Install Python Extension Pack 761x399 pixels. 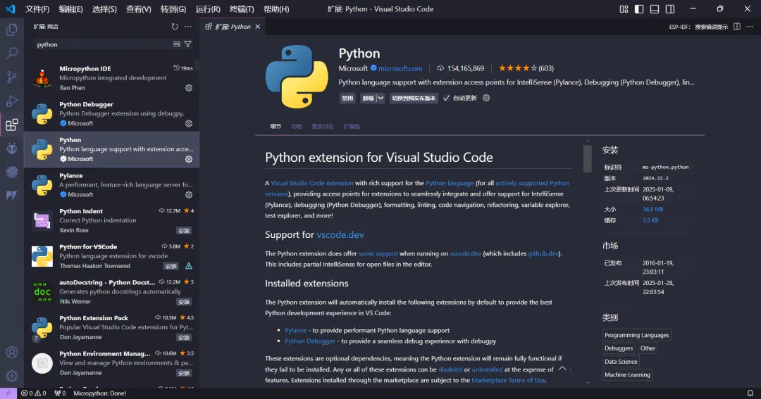click(184, 338)
